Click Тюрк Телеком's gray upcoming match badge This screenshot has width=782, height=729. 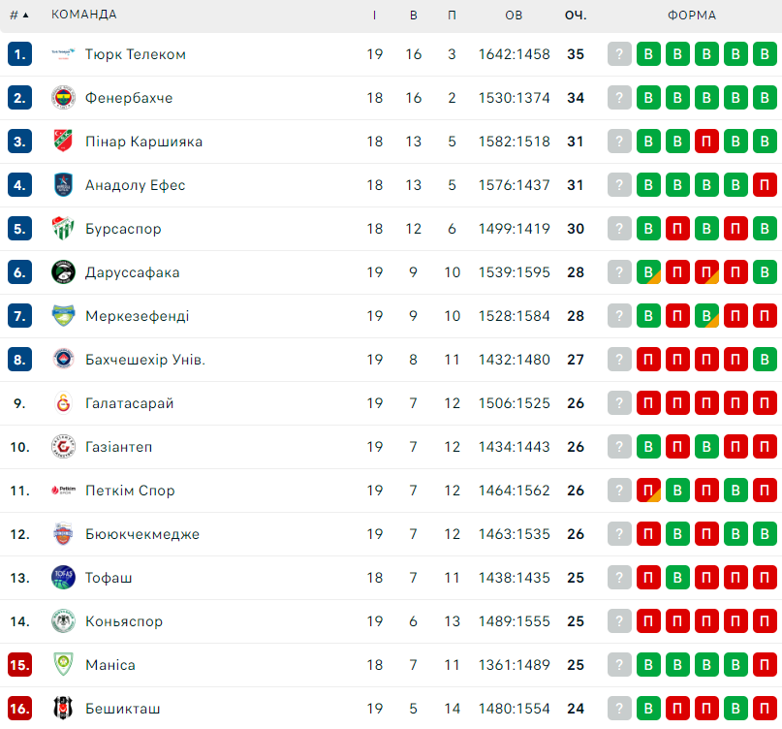(x=619, y=54)
